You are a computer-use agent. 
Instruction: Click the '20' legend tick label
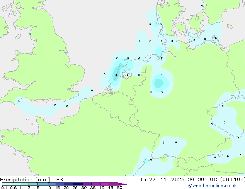66,187
